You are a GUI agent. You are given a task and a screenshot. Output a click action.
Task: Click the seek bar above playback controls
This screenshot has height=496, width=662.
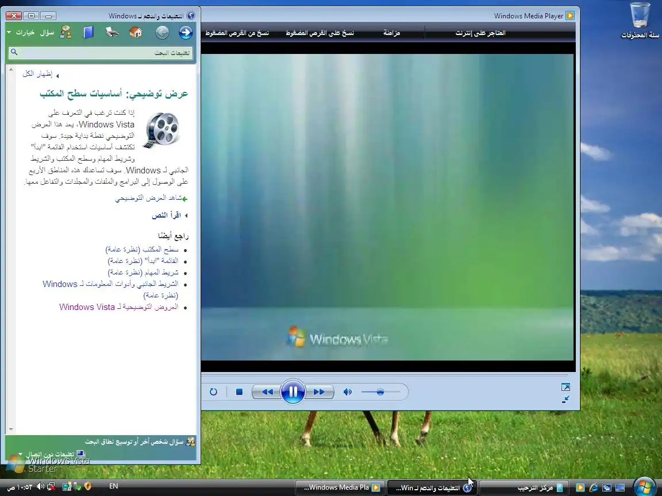click(384, 374)
